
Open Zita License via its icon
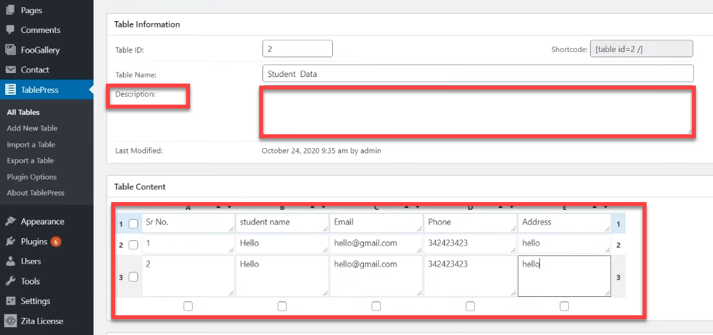coord(10,321)
